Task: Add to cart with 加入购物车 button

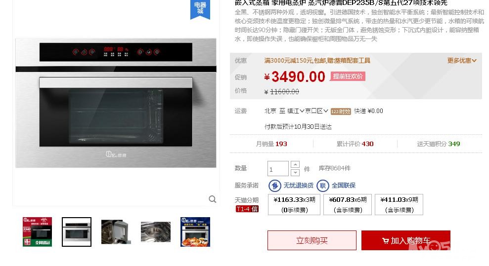Action: click(x=406, y=240)
